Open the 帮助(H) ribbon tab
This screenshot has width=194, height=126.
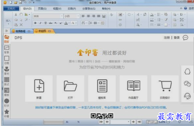click(x=106, y=9)
